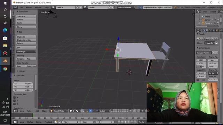This screenshot has height=125, width=223.
Task: Open the Timeline editor type selector
Action: pyautogui.click(x=15, y=122)
